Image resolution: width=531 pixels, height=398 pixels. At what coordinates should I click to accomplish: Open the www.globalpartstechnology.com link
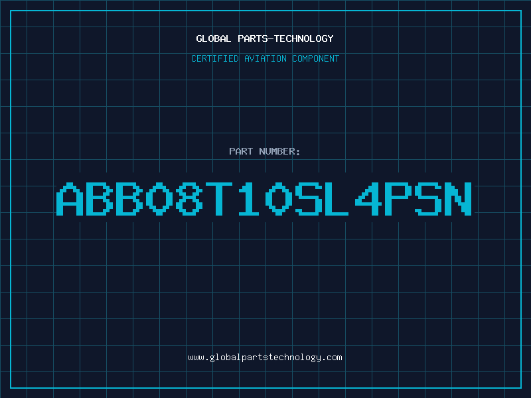[265, 358]
